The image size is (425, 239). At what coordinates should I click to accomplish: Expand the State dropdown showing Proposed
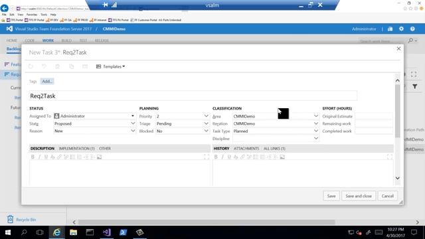133,123
